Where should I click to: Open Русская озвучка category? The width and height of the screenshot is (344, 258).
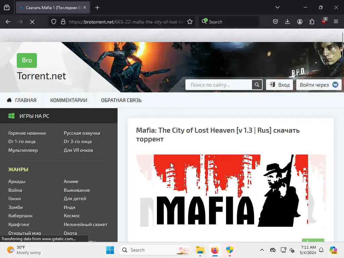pos(82,133)
